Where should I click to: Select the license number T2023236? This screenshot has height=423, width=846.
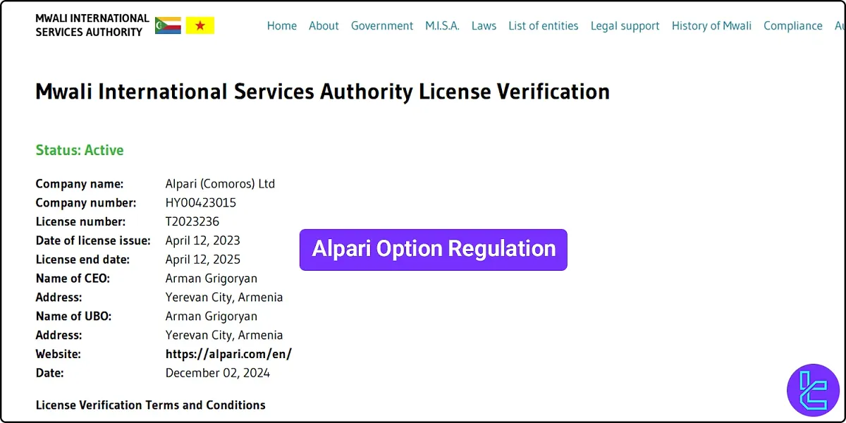pyautogui.click(x=192, y=221)
